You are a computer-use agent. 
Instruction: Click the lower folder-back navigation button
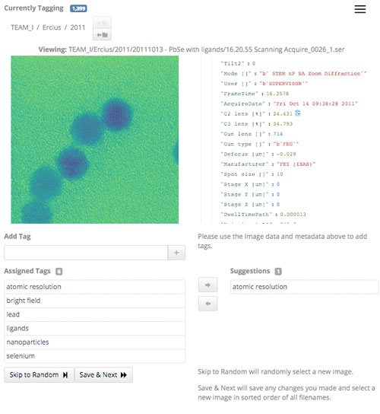[102, 34]
